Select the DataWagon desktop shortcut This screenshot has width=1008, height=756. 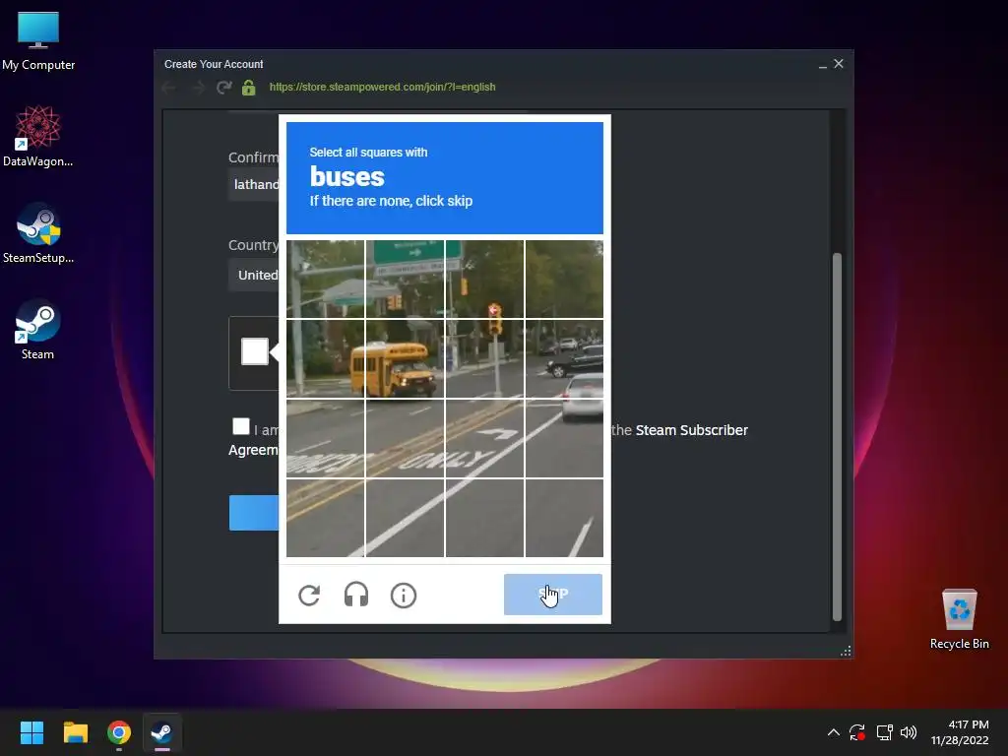tap(38, 136)
